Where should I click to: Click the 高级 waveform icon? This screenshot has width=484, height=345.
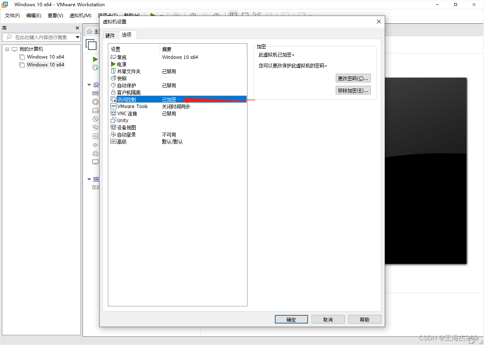click(x=113, y=142)
